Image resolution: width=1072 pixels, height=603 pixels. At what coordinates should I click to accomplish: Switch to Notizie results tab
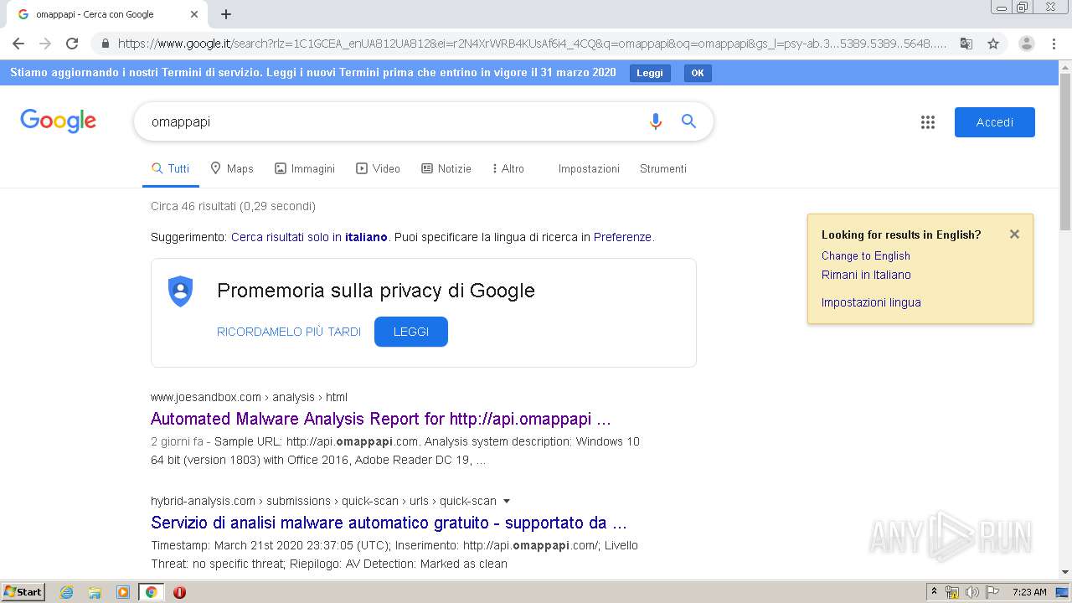click(x=446, y=168)
